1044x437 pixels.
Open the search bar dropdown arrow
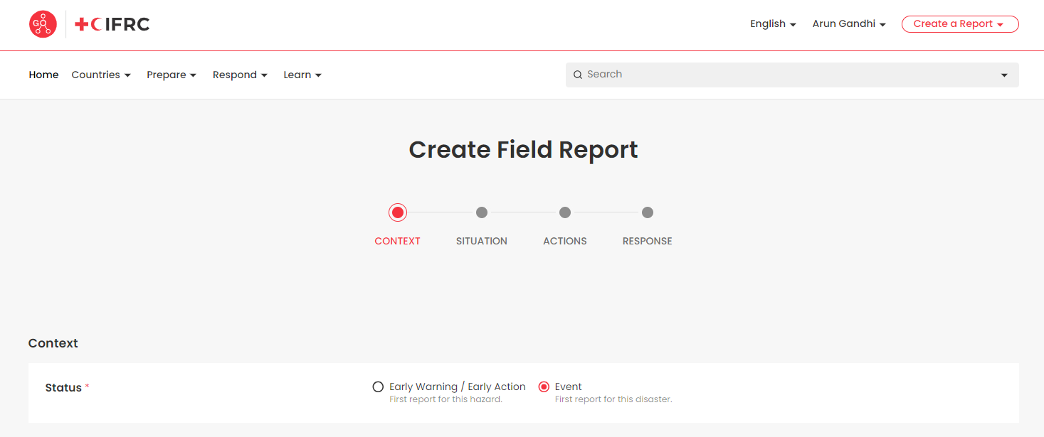point(1004,75)
